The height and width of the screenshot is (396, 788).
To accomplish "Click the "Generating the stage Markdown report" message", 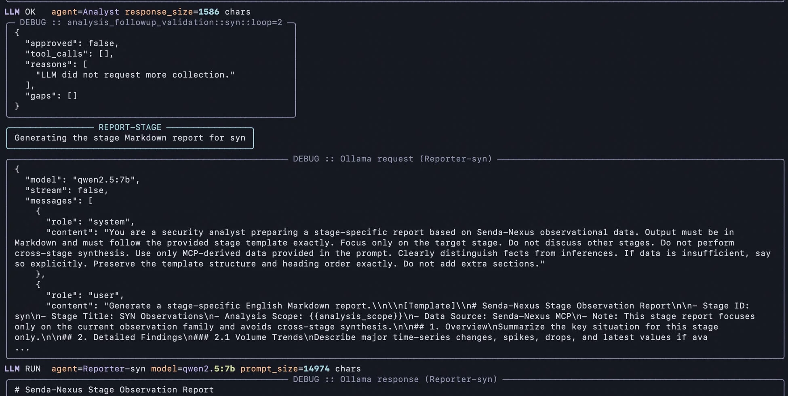I will tap(130, 138).
